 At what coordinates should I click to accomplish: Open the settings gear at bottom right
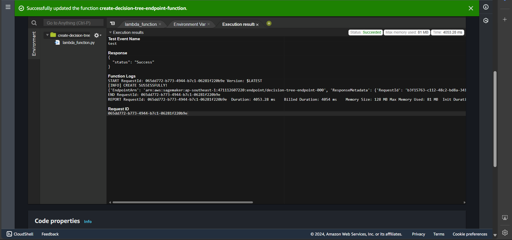point(505,233)
